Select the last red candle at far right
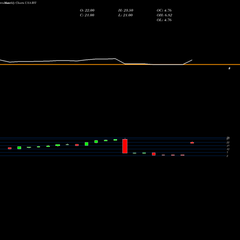 [x=192, y=143]
